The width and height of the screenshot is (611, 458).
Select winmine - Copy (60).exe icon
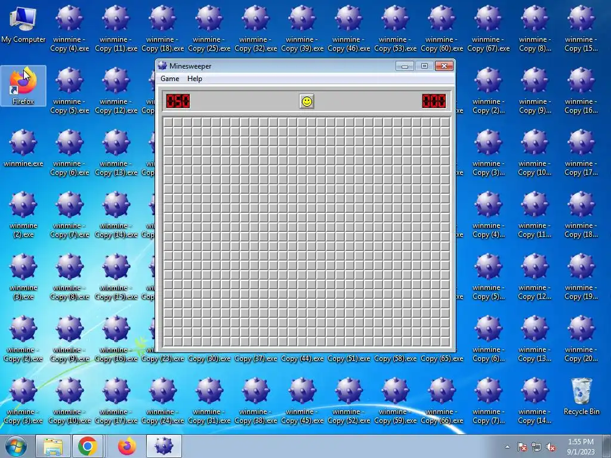pos(442,29)
